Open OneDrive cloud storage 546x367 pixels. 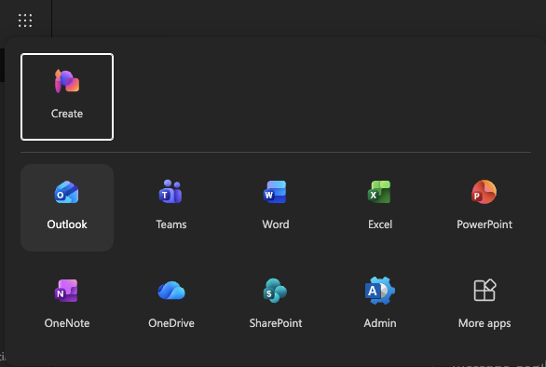(171, 306)
